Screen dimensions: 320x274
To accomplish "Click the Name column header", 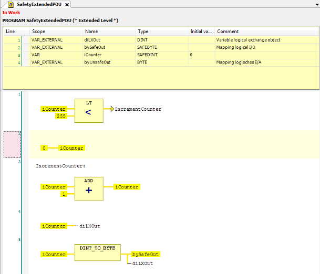I will pyautogui.click(x=91, y=31).
